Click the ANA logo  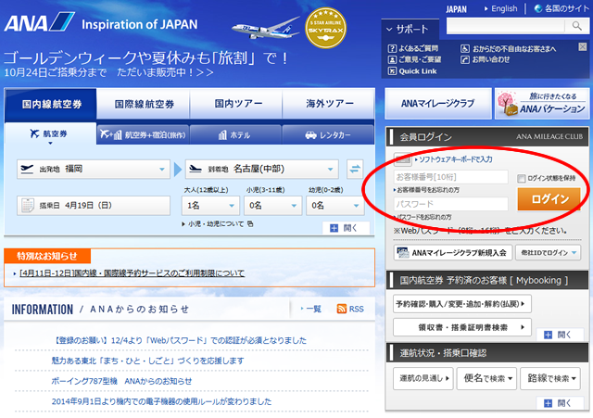coord(39,22)
